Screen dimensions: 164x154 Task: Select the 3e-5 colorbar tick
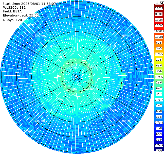[x=159, y=48]
